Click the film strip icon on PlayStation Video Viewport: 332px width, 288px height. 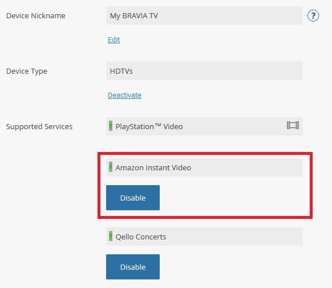point(293,125)
